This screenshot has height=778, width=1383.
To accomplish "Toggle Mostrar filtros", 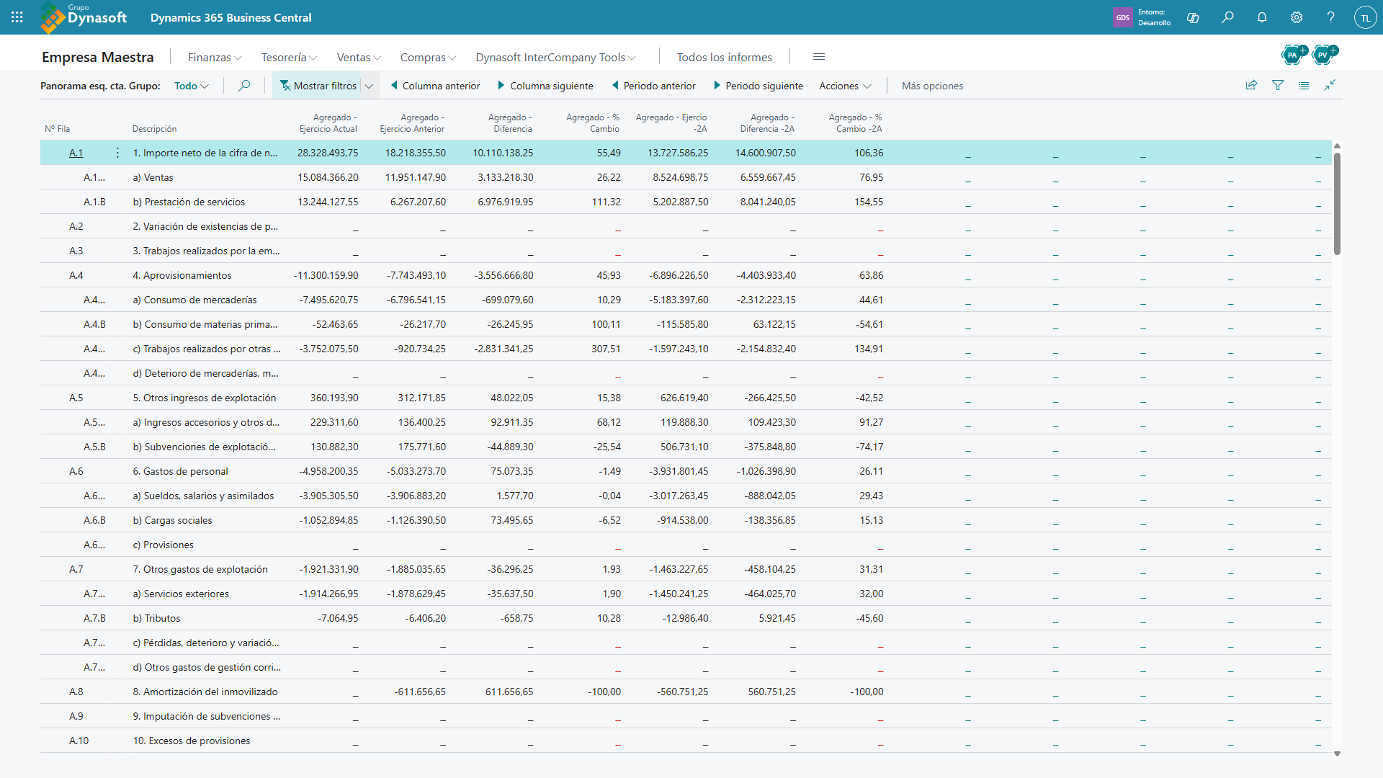I will (x=318, y=86).
